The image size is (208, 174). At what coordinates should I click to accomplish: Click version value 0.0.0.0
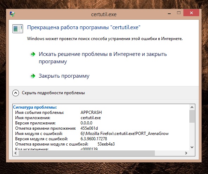tap(86, 123)
